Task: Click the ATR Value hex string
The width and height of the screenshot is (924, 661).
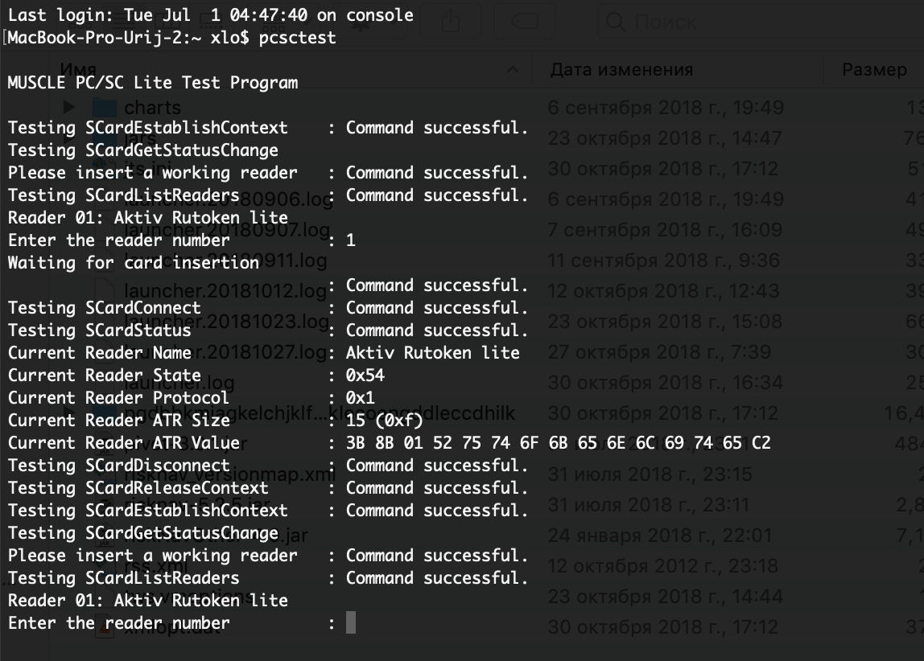Action: coord(558,442)
